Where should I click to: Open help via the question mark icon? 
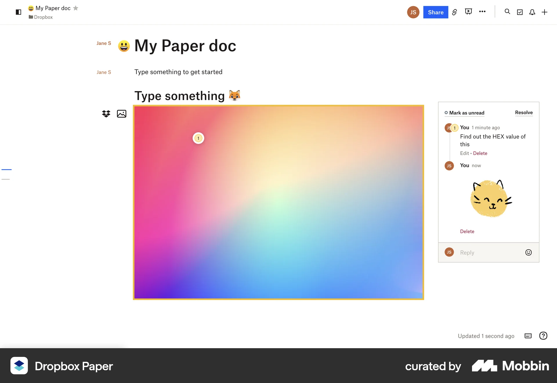coord(543,336)
